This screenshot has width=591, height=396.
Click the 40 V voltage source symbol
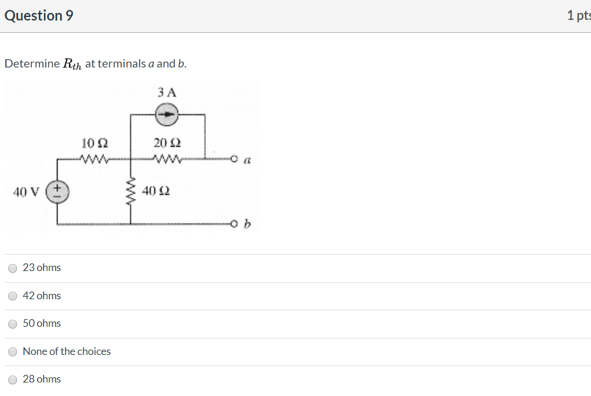[56, 191]
